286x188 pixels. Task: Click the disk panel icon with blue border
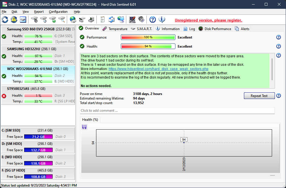pos(23,20)
